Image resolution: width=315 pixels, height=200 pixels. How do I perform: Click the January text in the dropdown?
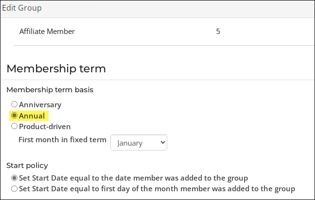tap(130, 143)
